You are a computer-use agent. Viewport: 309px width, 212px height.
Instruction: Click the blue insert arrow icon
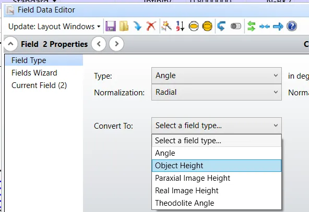(137, 26)
